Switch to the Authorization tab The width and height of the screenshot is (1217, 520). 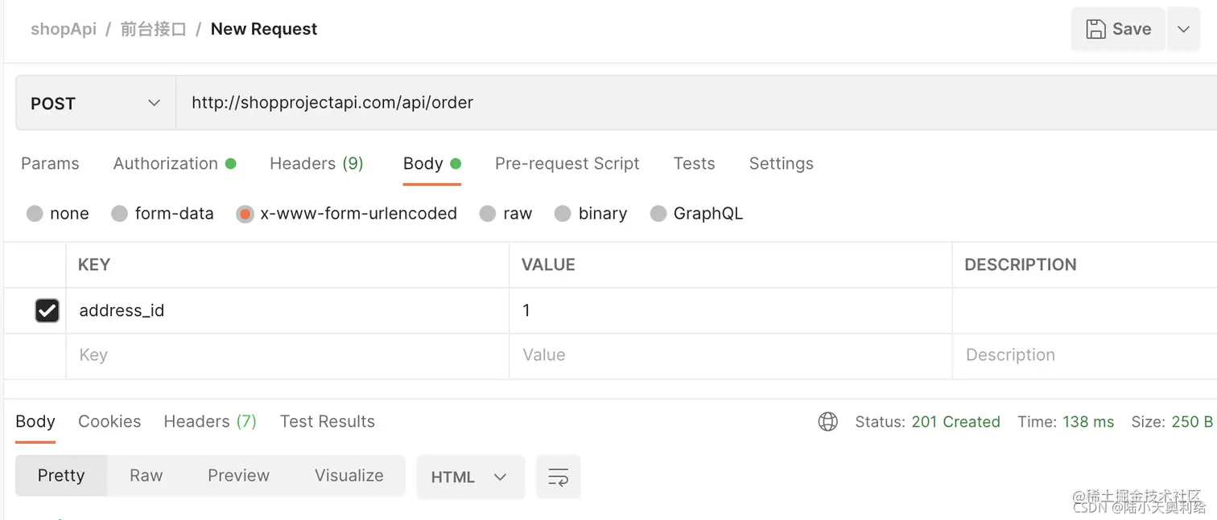pyautogui.click(x=175, y=163)
